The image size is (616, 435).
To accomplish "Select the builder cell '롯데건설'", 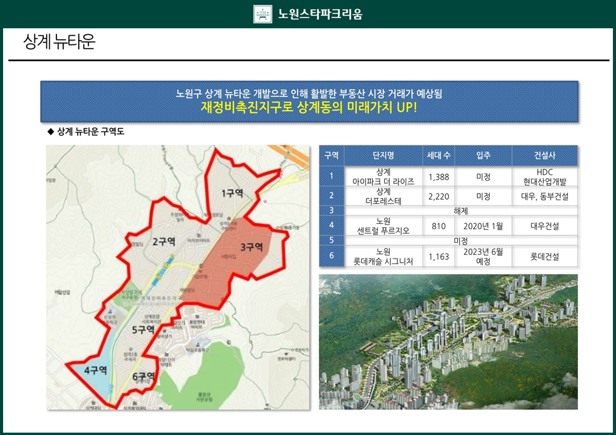I will click(545, 256).
